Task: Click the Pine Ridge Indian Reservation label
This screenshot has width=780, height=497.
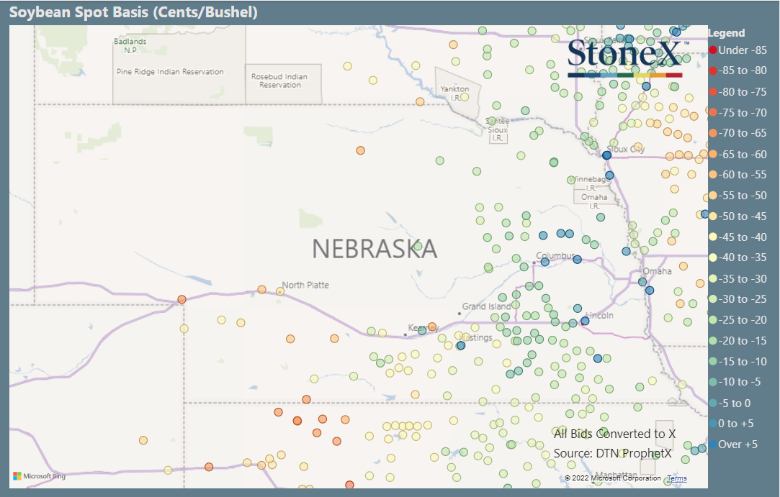Action: point(170,72)
